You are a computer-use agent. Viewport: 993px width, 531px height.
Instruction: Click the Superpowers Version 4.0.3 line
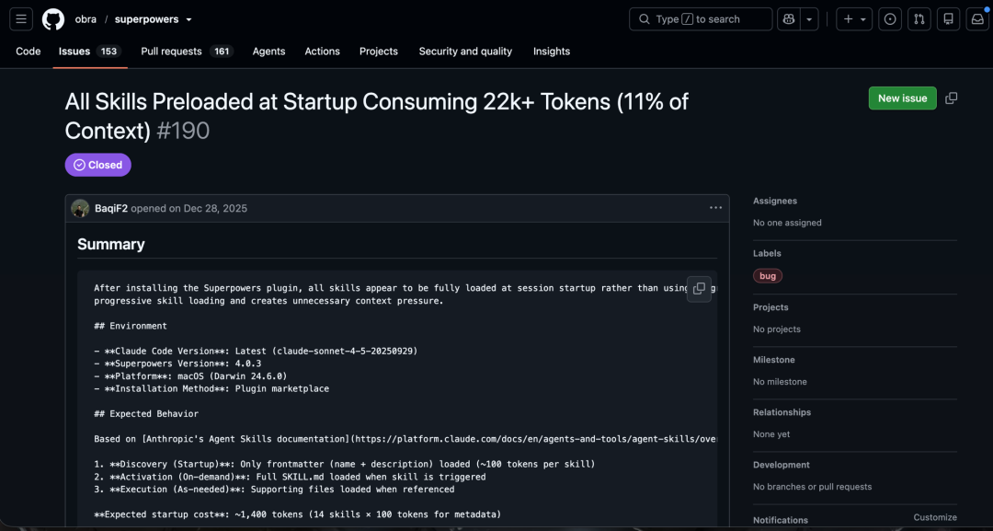pyautogui.click(x=177, y=364)
